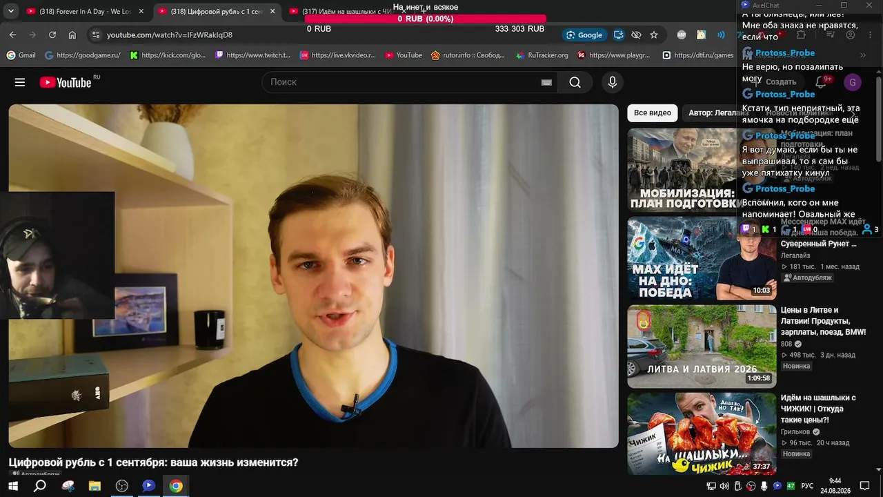Open the Легалайз channel name under MAX video
Screen dimensions: 883x497
795,255
